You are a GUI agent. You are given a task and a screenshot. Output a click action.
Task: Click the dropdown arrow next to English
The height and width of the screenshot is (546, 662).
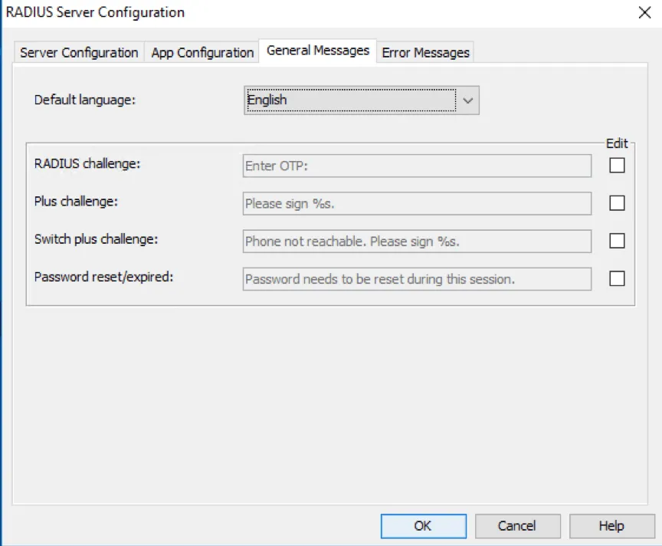(x=469, y=100)
